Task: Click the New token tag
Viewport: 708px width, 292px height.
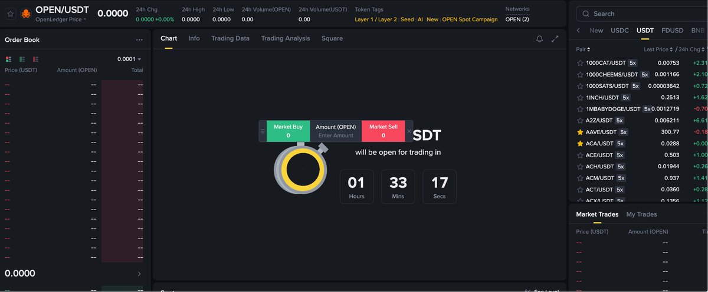Action: coord(432,19)
